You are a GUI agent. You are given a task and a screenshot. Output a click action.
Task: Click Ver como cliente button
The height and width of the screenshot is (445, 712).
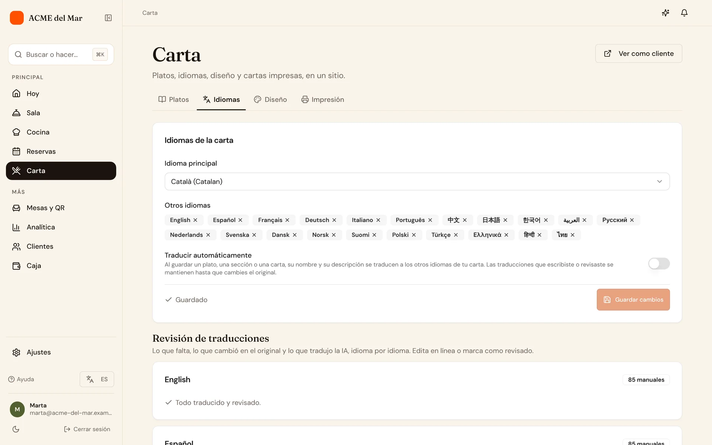[x=639, y=53]
